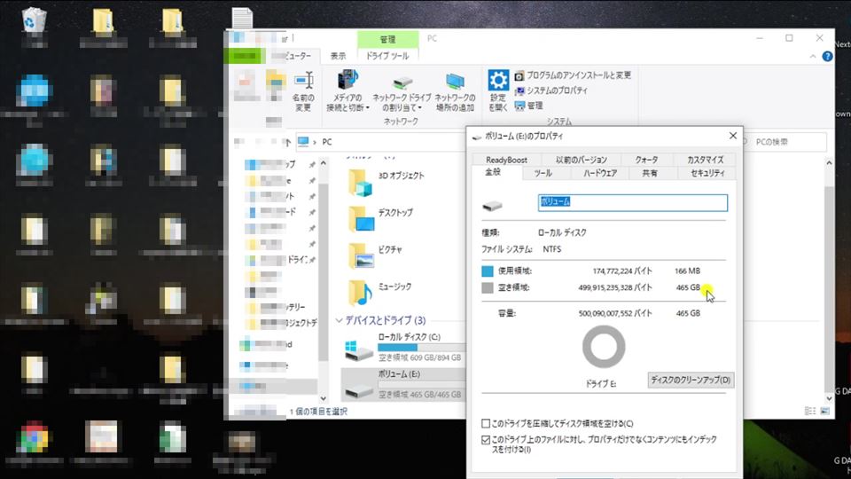Select the ドライブ ツール ribbon tab
Screen dimensions: 851x479
(387, 55)
